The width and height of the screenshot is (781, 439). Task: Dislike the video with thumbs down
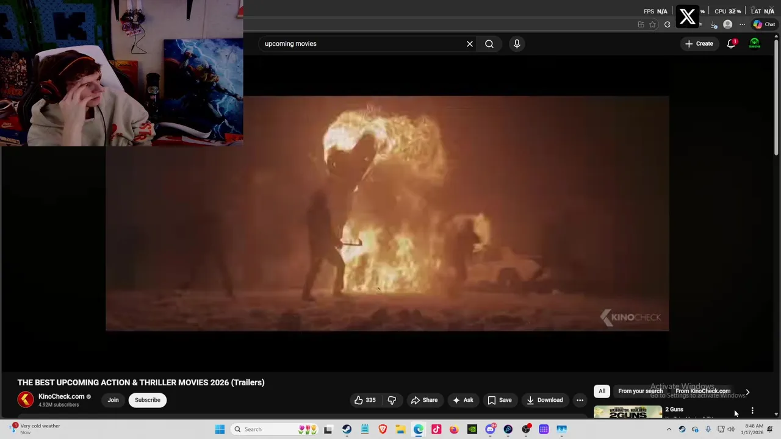[392, 400]
